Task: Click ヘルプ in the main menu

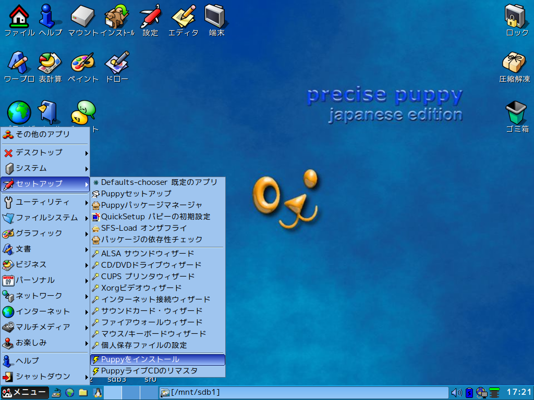Action: pos(45,361)
